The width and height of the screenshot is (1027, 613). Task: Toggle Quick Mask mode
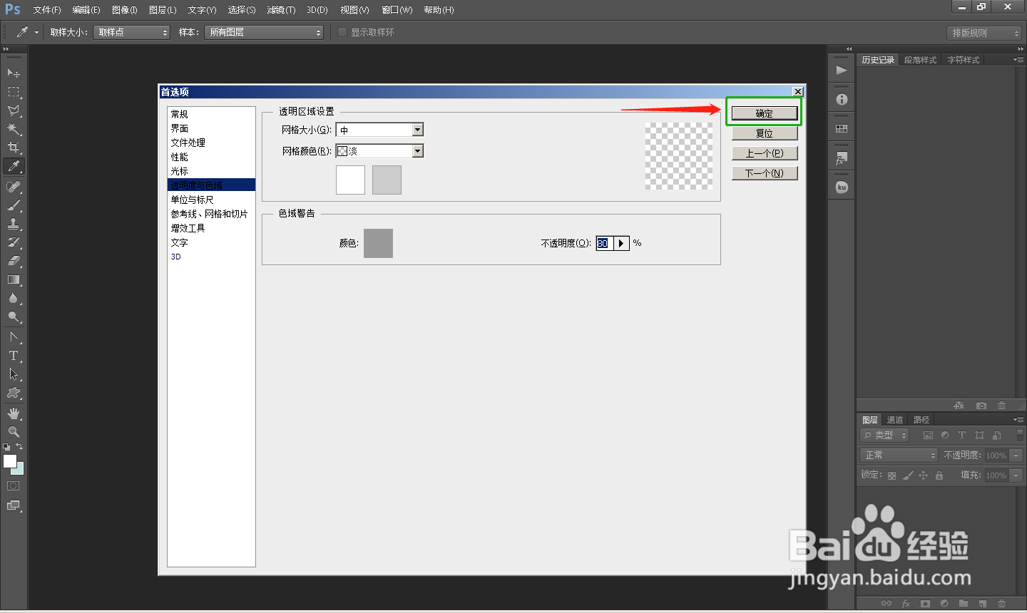tap(14, 486)
